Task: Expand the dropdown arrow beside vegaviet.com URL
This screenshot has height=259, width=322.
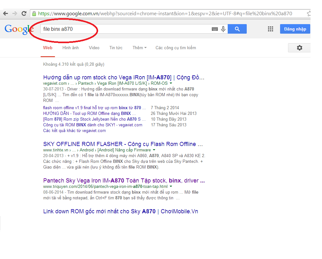Action: point(171,83)
